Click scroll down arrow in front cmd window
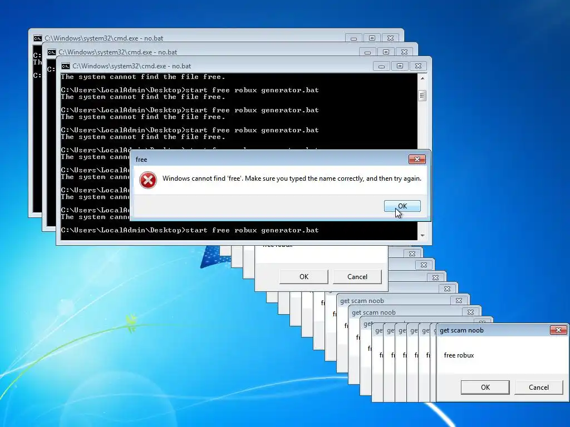Image resolution: width=570 pixels, height=427 pixels. (x=422, y=236)
